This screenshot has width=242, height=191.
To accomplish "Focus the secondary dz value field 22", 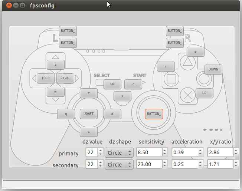I will [92, 164].
